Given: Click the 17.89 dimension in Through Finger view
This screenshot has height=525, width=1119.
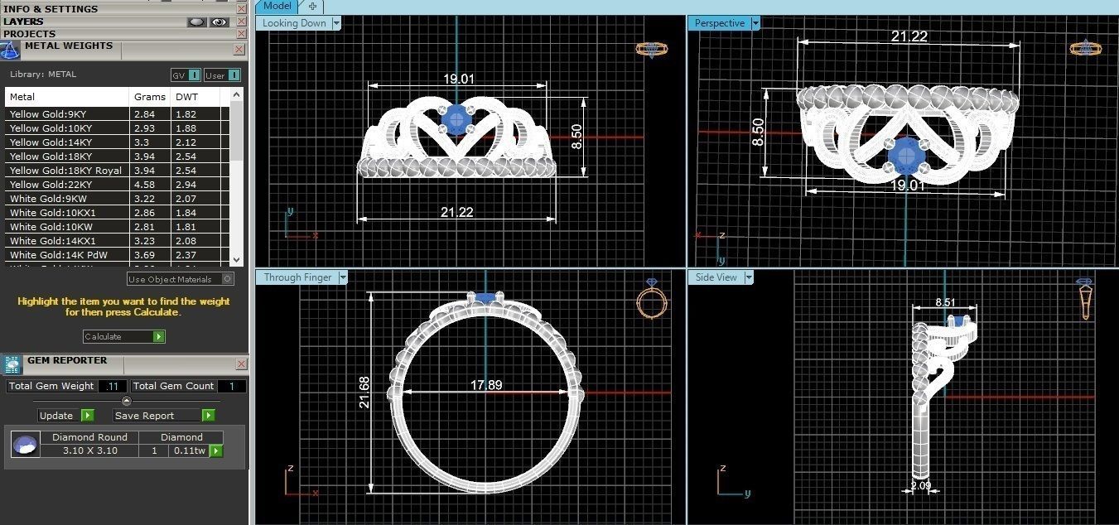Looking at the screenshot, I should tap(485, 385).
